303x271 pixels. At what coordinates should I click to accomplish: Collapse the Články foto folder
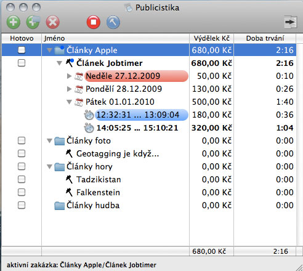tap(49, 141)
